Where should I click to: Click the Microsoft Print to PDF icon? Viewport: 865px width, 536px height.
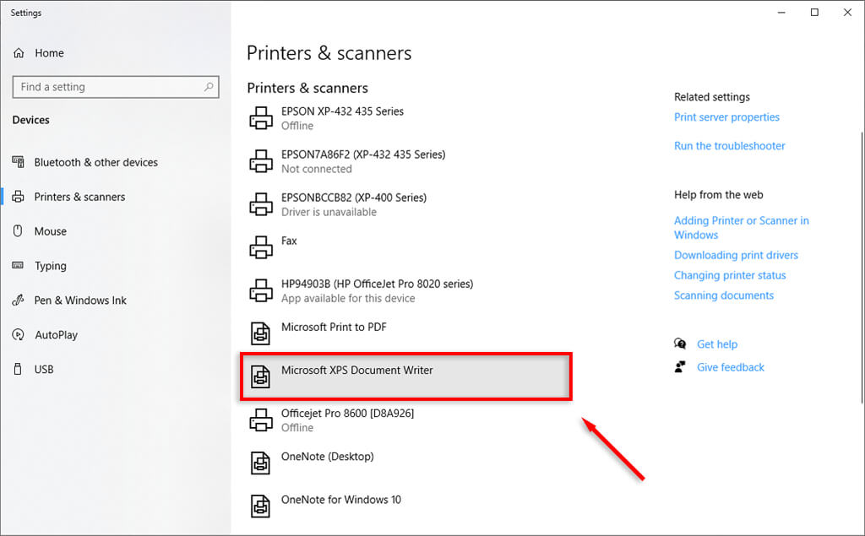point(261,333)
